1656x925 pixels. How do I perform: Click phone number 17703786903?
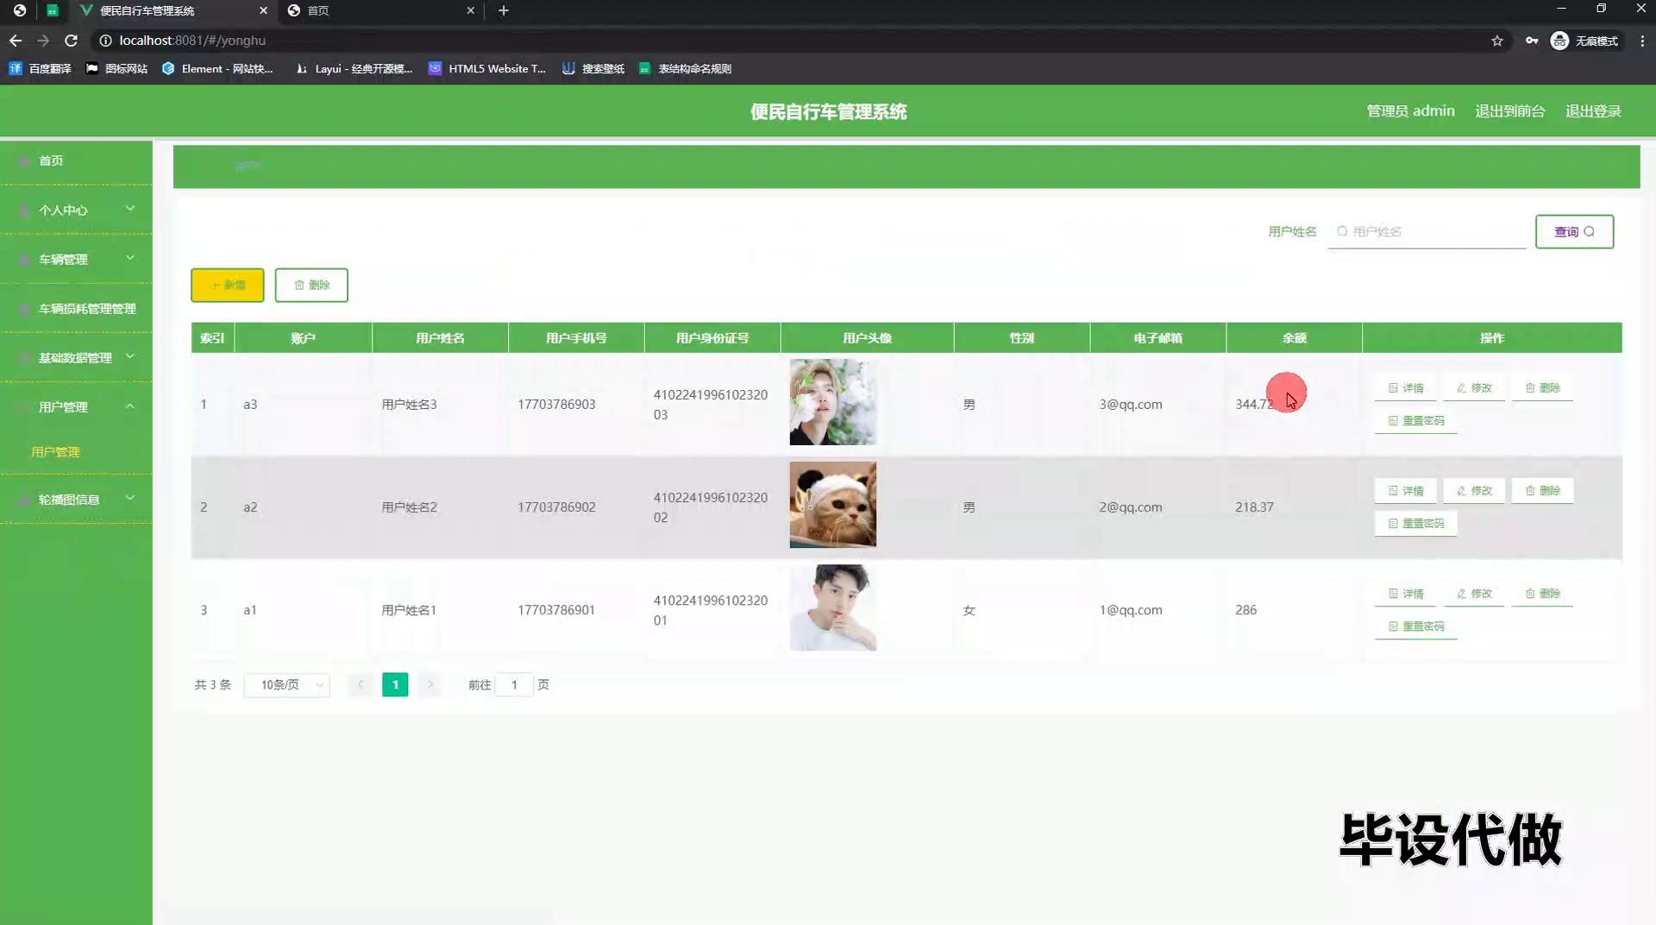556,404
